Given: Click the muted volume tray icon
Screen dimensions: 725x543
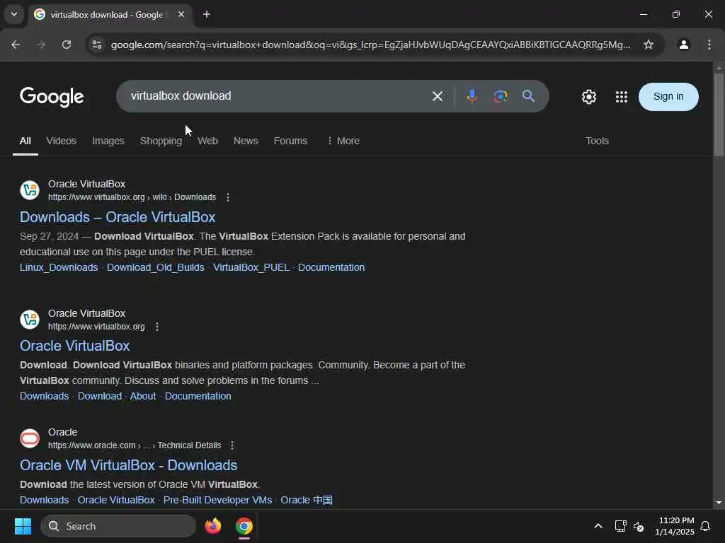Looking at the screenshot, I should coord(639,526).
